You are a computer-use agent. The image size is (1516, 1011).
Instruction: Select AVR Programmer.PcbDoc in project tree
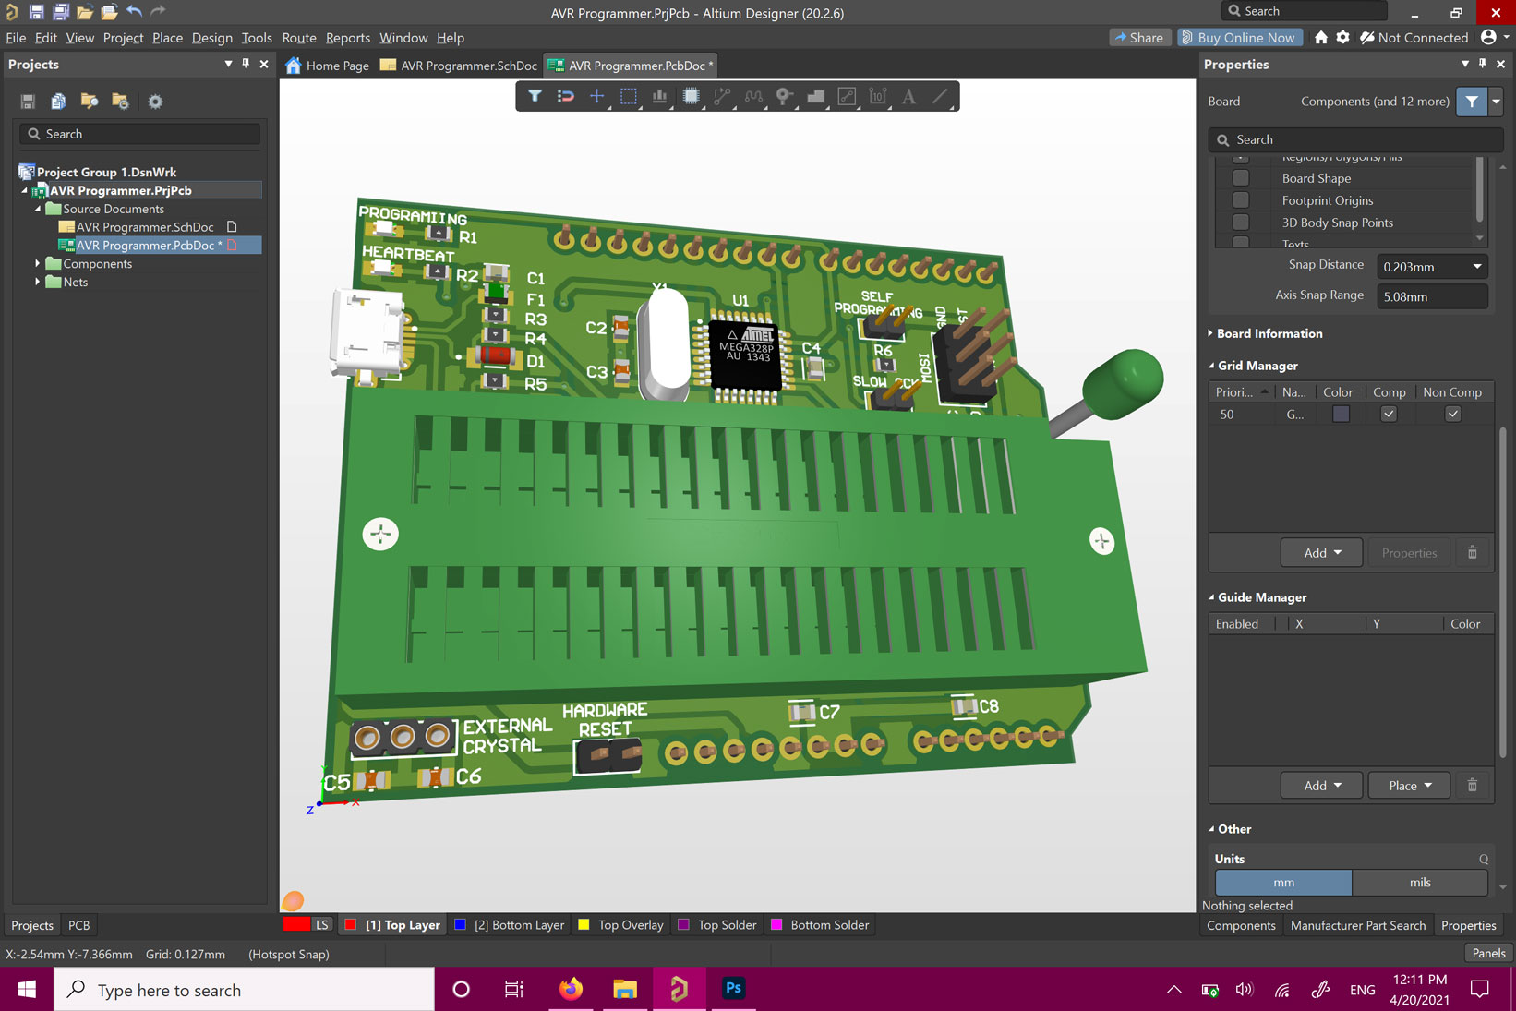click(148, 245)
